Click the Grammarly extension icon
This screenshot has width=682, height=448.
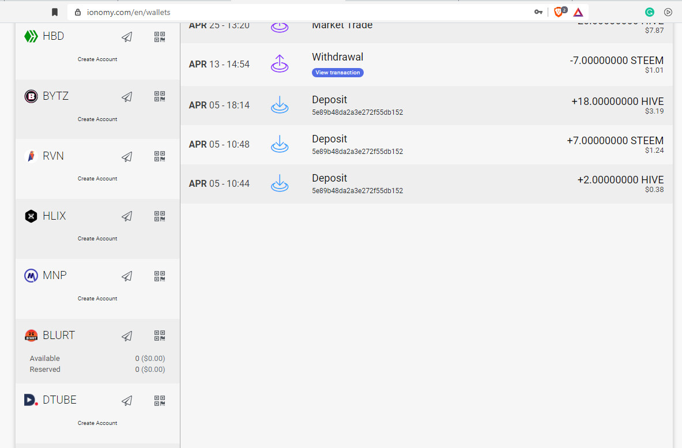[649, 12]
